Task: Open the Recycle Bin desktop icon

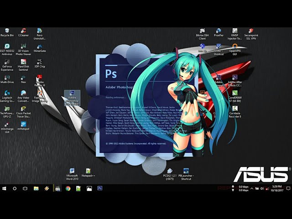Action: [7, 32]
